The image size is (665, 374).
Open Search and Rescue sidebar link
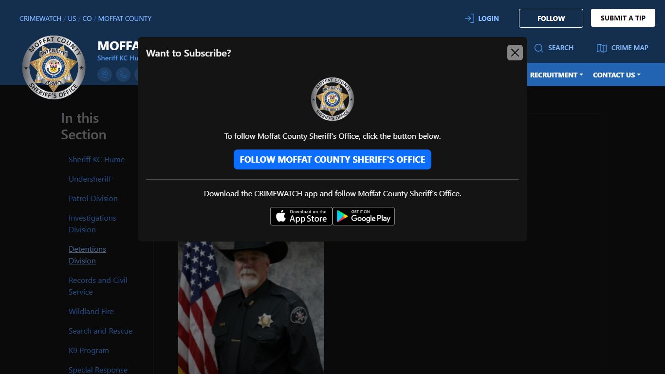[100, 331]
